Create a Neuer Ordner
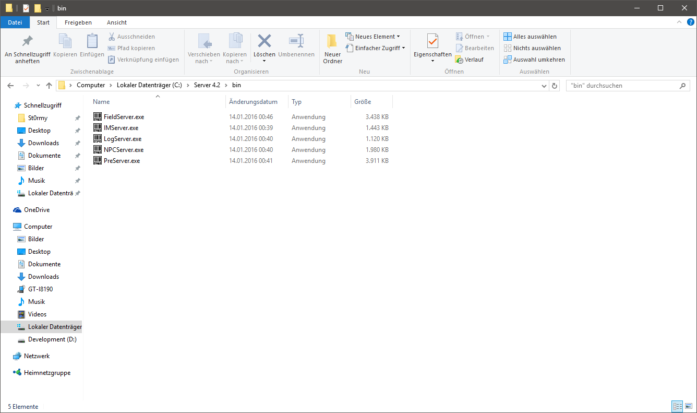 pos(332,48)
